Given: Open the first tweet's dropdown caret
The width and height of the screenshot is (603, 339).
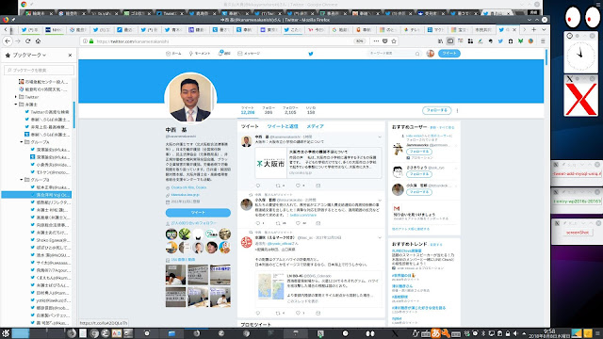Looking at the screenshot, I should [380, 137].
